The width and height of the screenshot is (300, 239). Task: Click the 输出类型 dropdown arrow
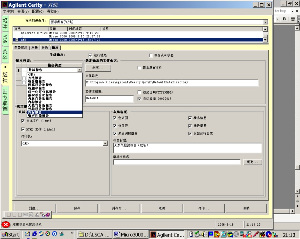coord(80,70)
